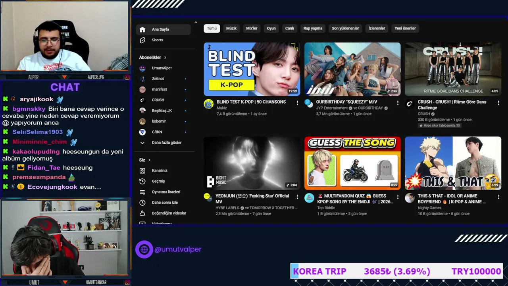Viewport: 508px width, 286px height.
Task: Open the Shorts icon in sidebar
Action: click(x=142, y=40)
